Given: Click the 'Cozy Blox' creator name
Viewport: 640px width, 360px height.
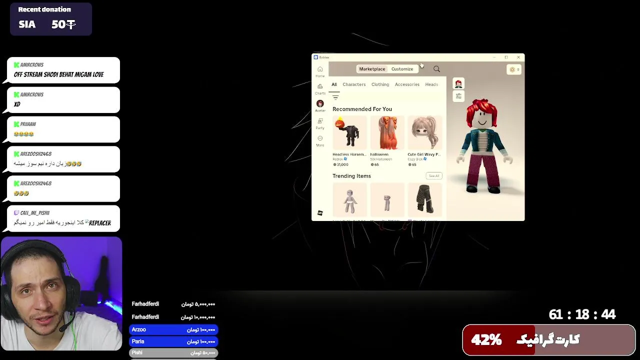Looking at the screenshot, I should pyautogui.click(x=415, y=159).
